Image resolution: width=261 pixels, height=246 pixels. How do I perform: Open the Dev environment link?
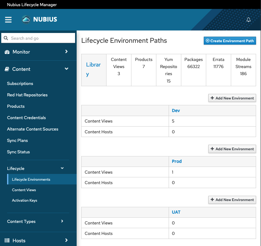point(176,111)
